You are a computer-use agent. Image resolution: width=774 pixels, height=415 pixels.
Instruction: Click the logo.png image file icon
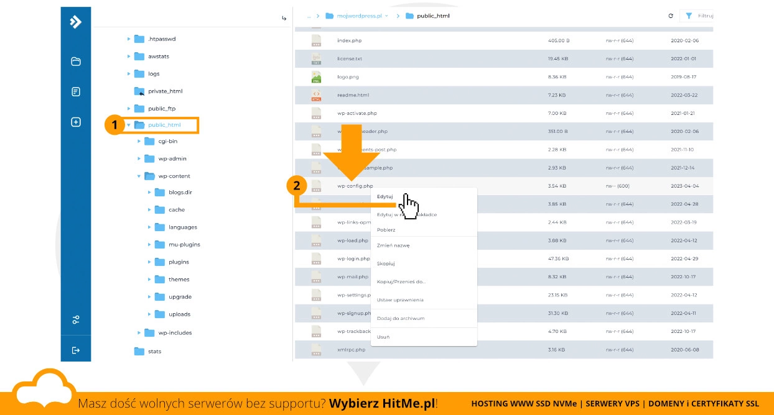[x=316, y=77]
